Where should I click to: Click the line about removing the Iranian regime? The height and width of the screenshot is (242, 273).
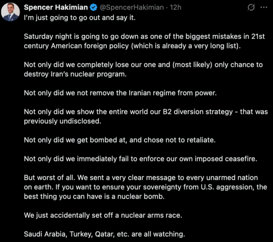pyautogui.click(x=120, y=93)
